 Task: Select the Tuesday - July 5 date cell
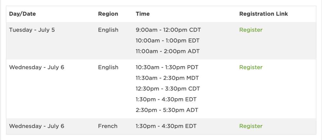32,30
